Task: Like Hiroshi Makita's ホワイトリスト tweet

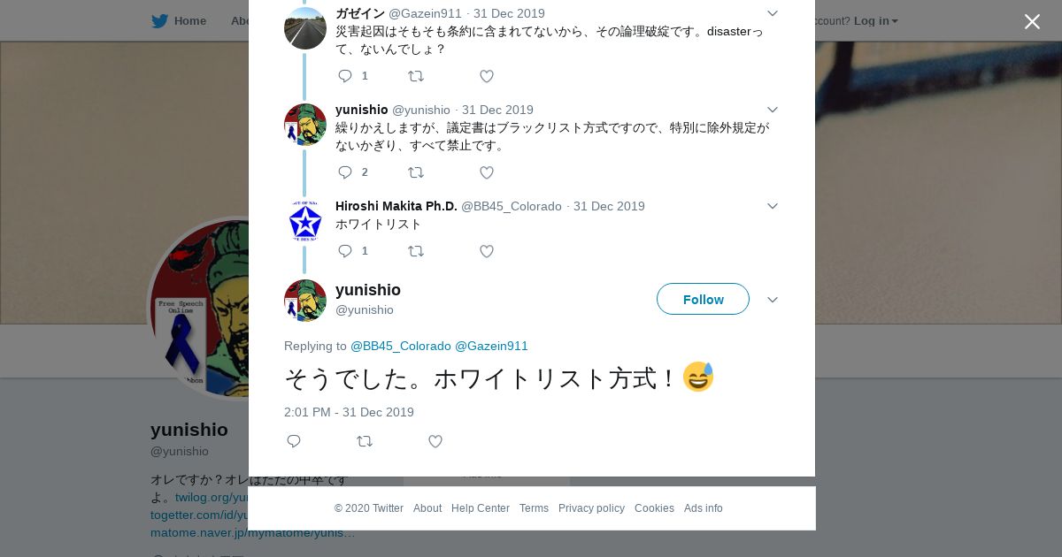Action: pos(486,251)
